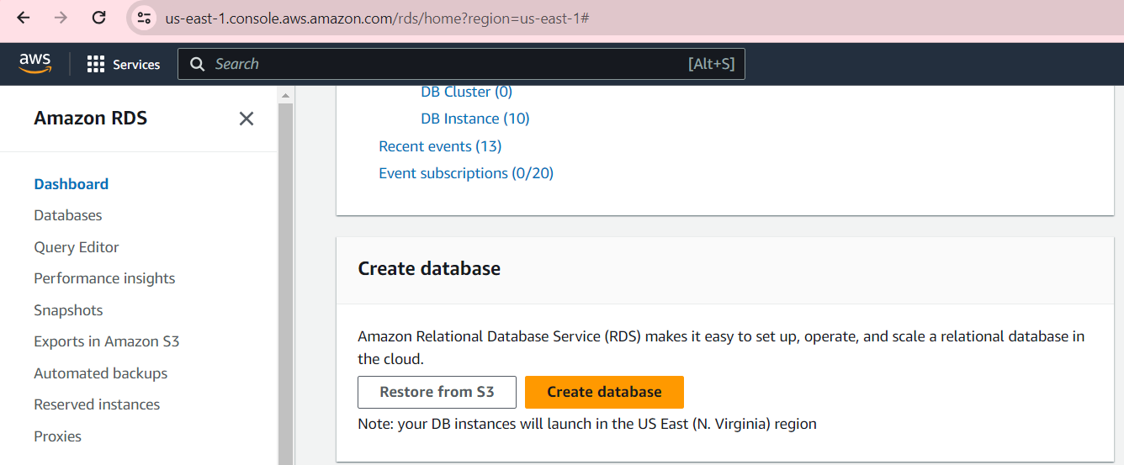
Task: View Recent events (13)
Action: 440,146
